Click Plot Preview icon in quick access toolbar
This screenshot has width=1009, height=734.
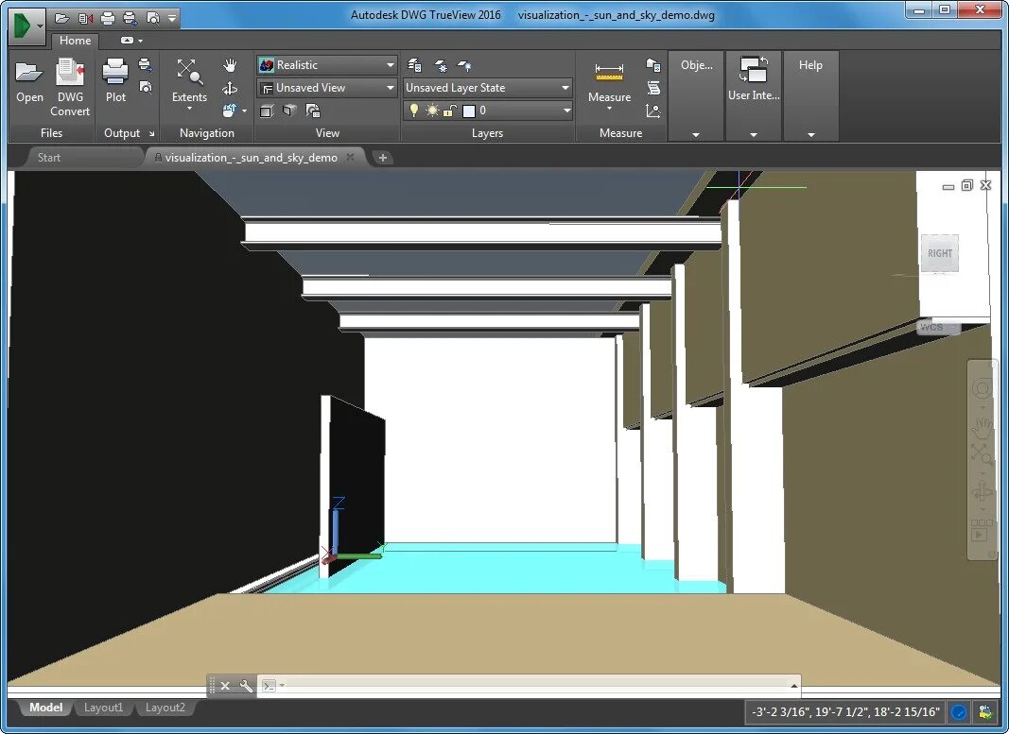(x=152, y=18)
